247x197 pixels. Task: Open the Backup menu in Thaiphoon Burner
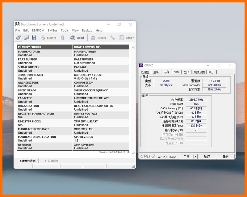[x=87, y=31]
